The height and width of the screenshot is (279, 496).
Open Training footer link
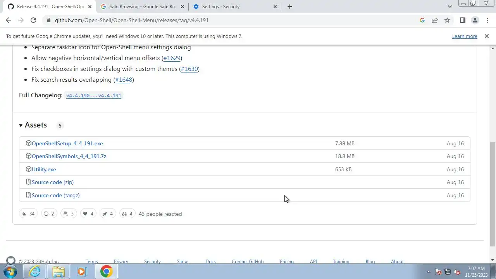[x=341, y=262]
